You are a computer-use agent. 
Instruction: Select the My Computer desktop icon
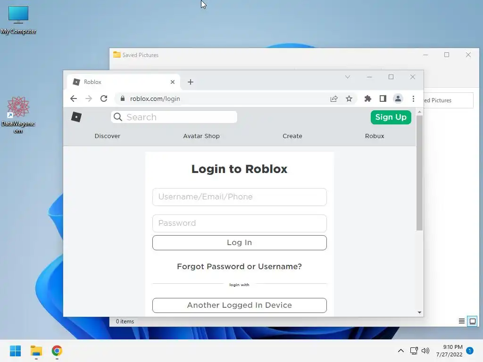pyautogui.click(x=18, y=20)
